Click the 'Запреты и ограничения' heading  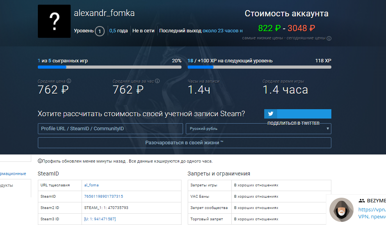pyautogui.click(x=219, y=174)
